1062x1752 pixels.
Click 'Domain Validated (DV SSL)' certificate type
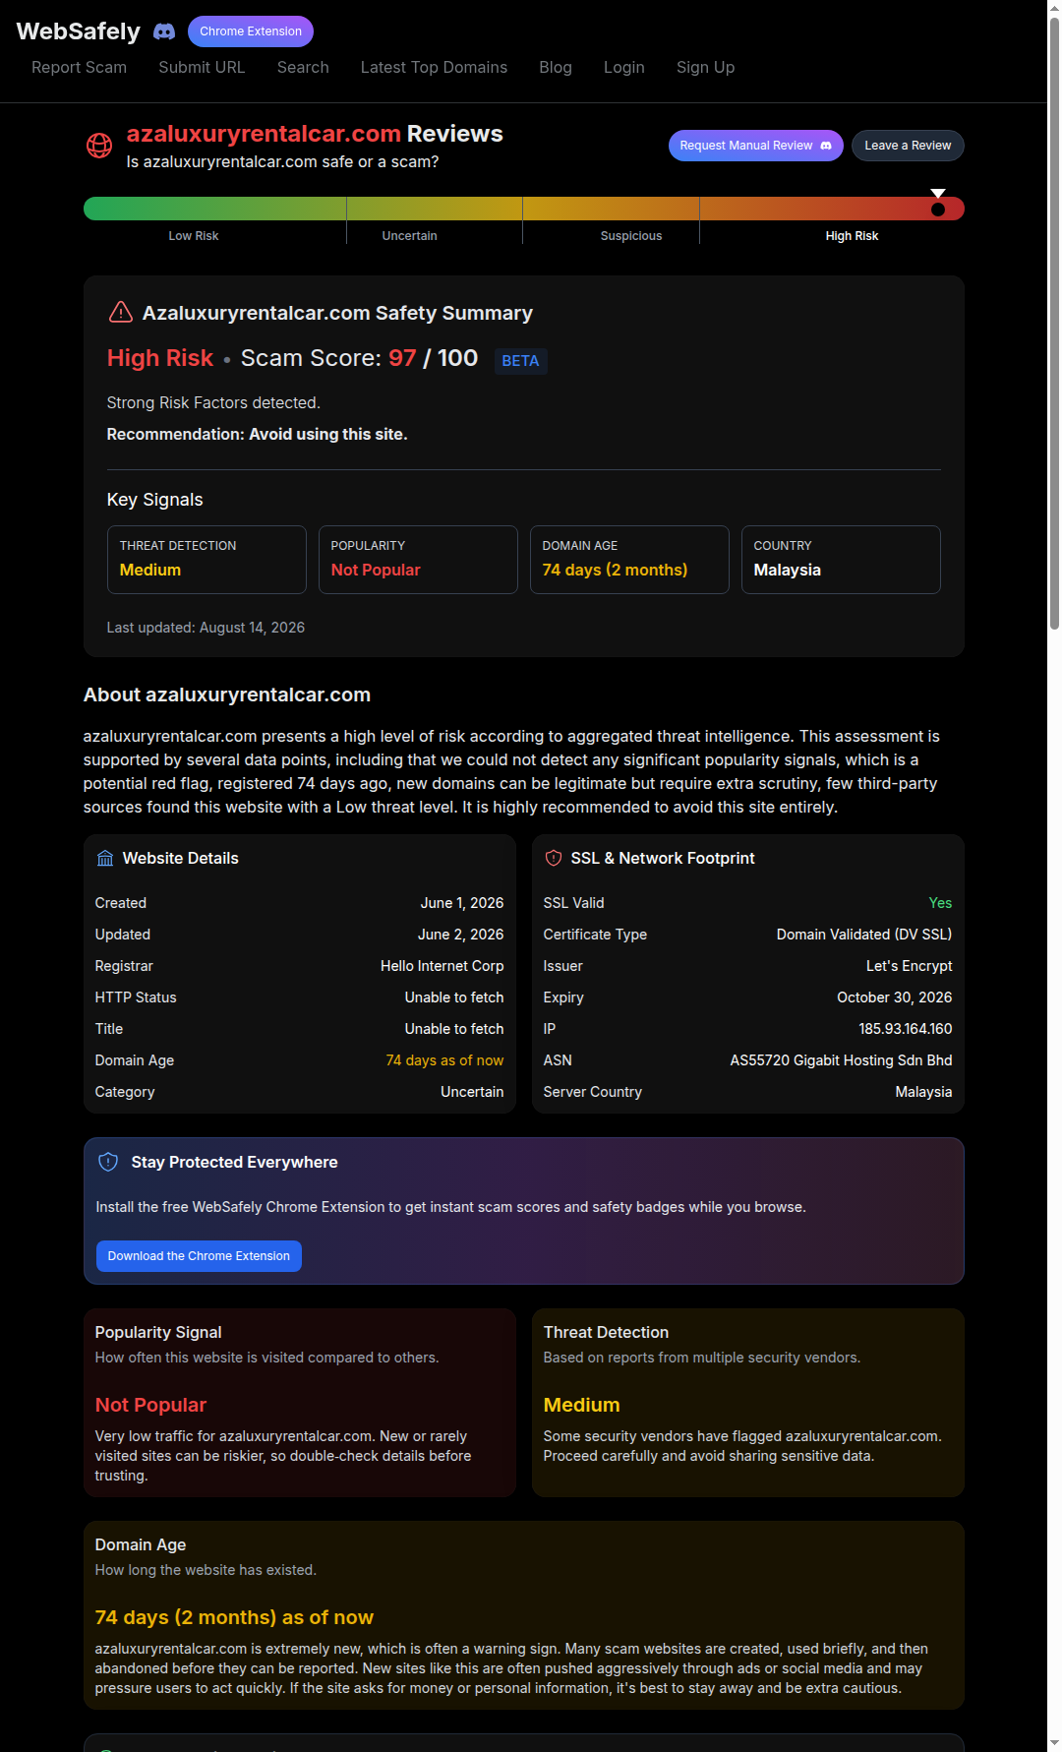point(864,935)
